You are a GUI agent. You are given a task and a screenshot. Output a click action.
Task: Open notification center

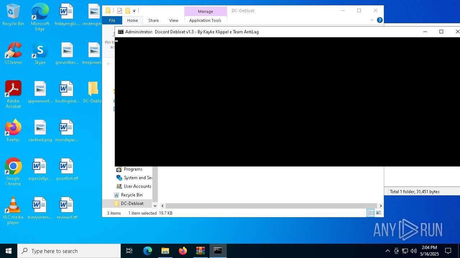pyautogui.click(x=448, y=251)
